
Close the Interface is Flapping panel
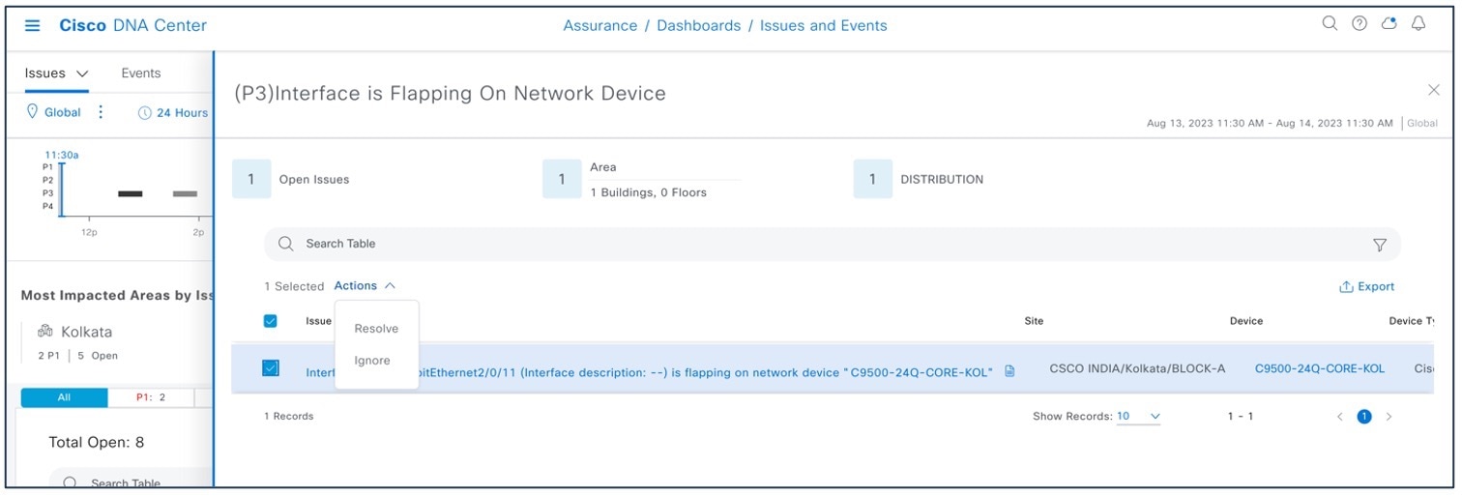coord(1434,90)
